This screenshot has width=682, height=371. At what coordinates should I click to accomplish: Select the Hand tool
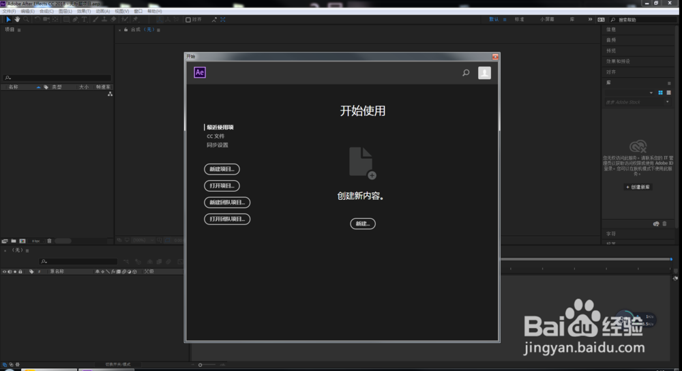click(x=18, y=20)
